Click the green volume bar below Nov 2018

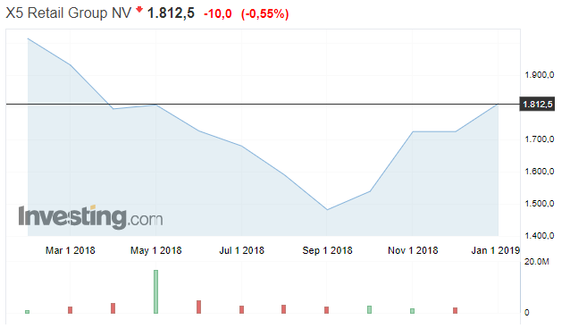(x=412, y=311)
